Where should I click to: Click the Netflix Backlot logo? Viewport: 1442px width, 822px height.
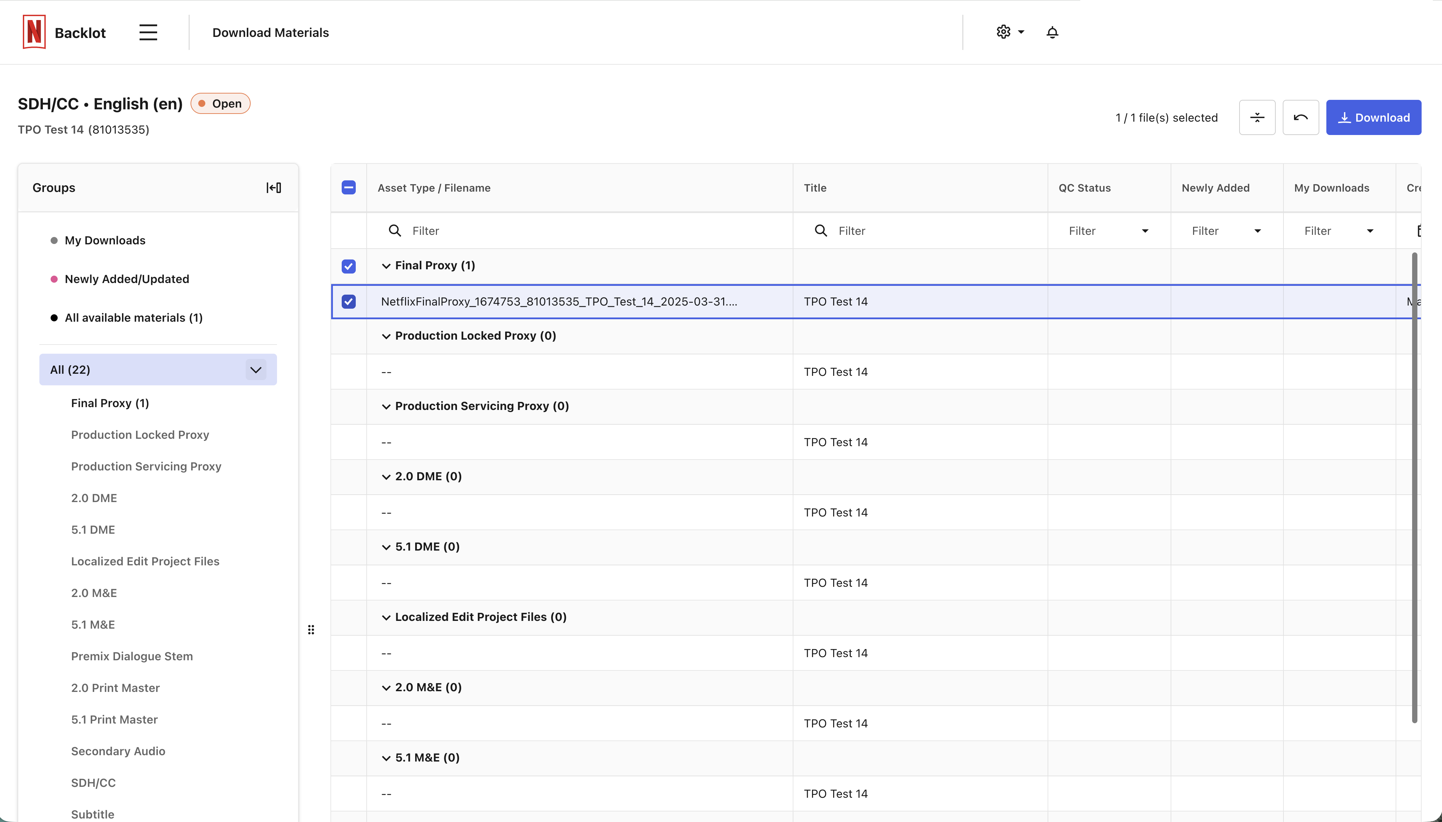point(34,32)
